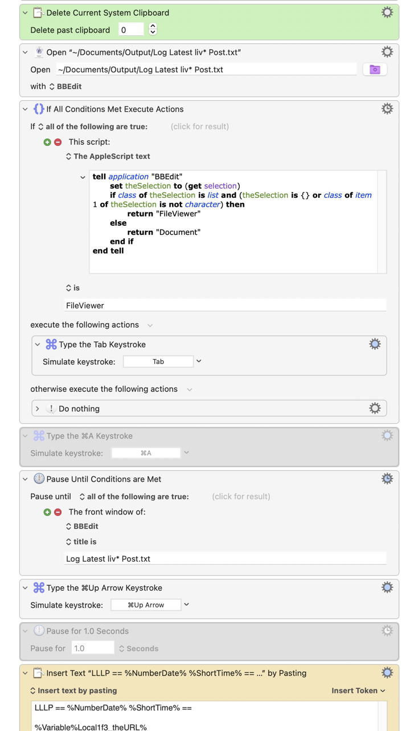The height and width of the screenshot is (731, 410).
Task: Change the Insert text by pasting popup
Action: click(x=73, y=691)
